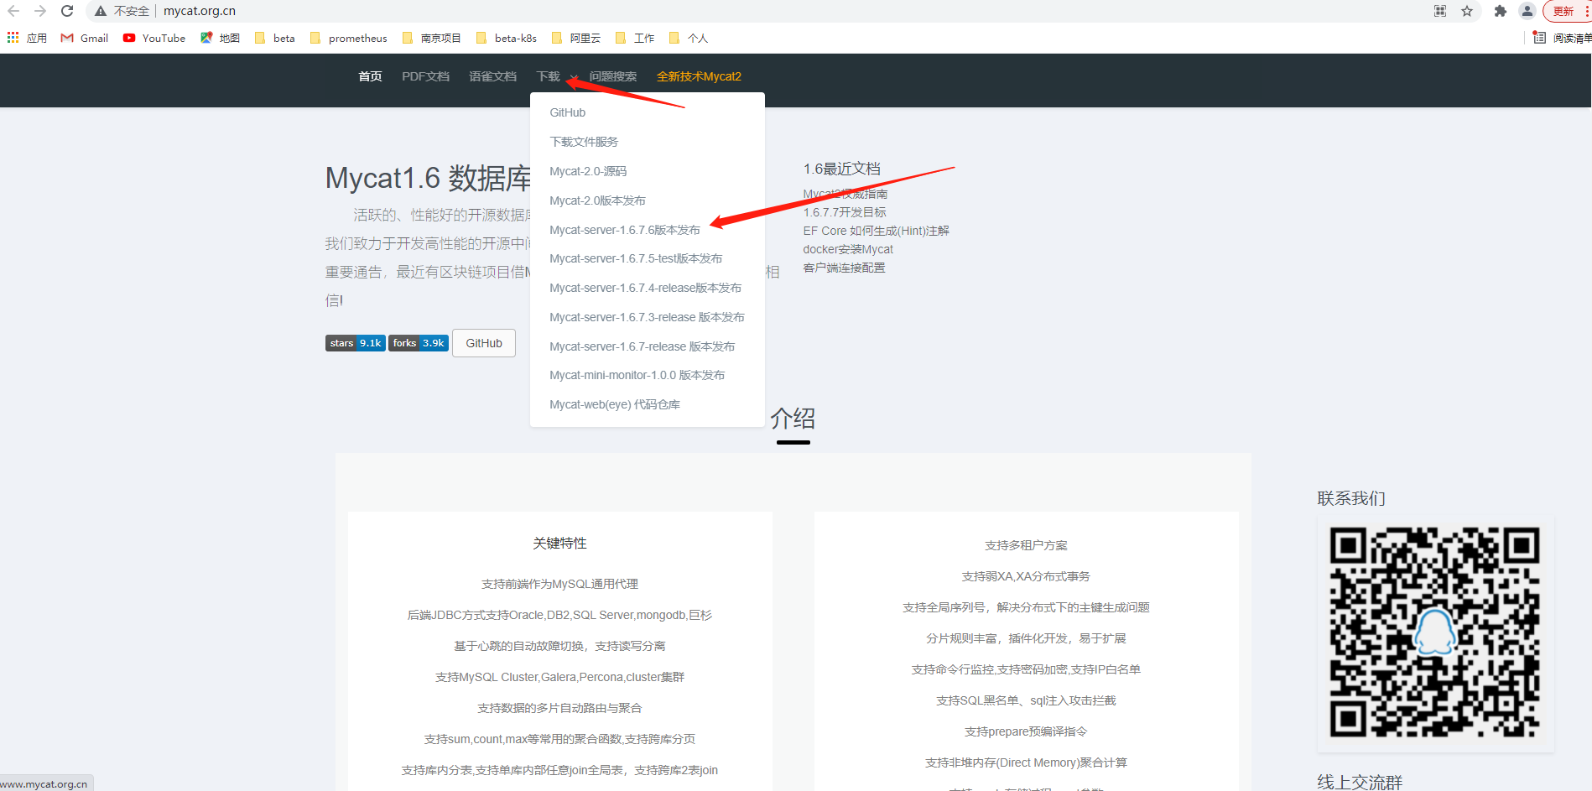Open the PDF文档 navigation item
This screenshot has width=1592, height=791.
(425, 76)
